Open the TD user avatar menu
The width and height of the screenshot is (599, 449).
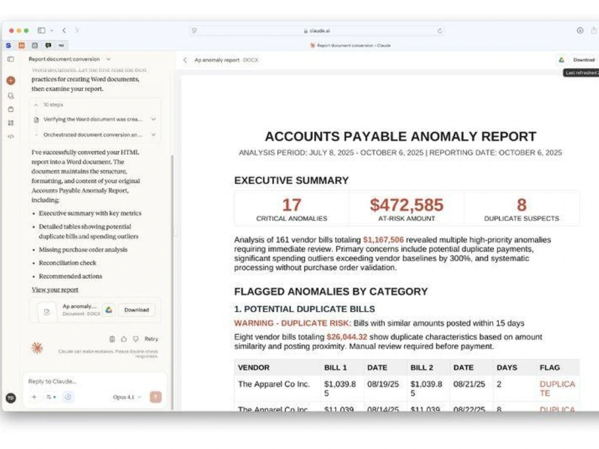[11, 398]
